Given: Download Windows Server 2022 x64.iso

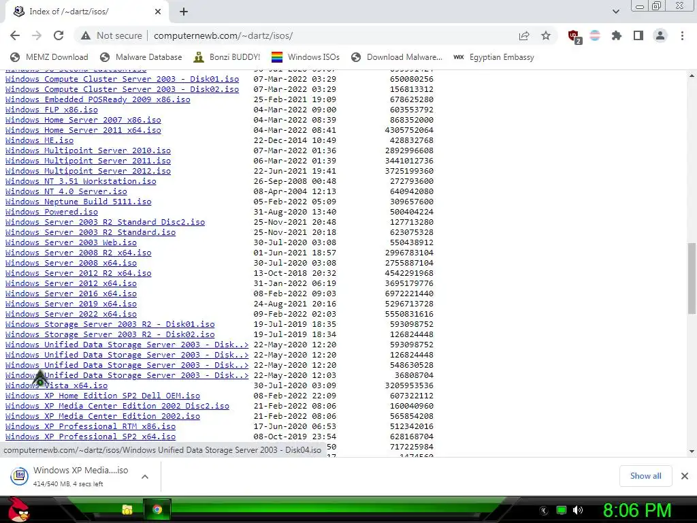Looking at the screenshot, I should [71, 315].
